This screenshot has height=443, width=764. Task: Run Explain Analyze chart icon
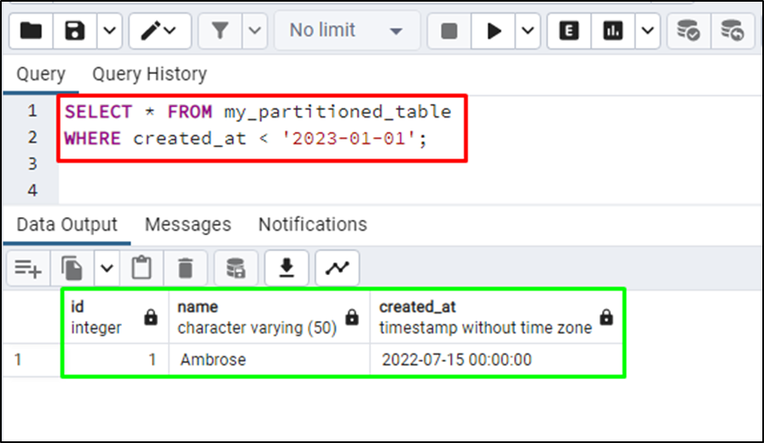pos(612,32)
